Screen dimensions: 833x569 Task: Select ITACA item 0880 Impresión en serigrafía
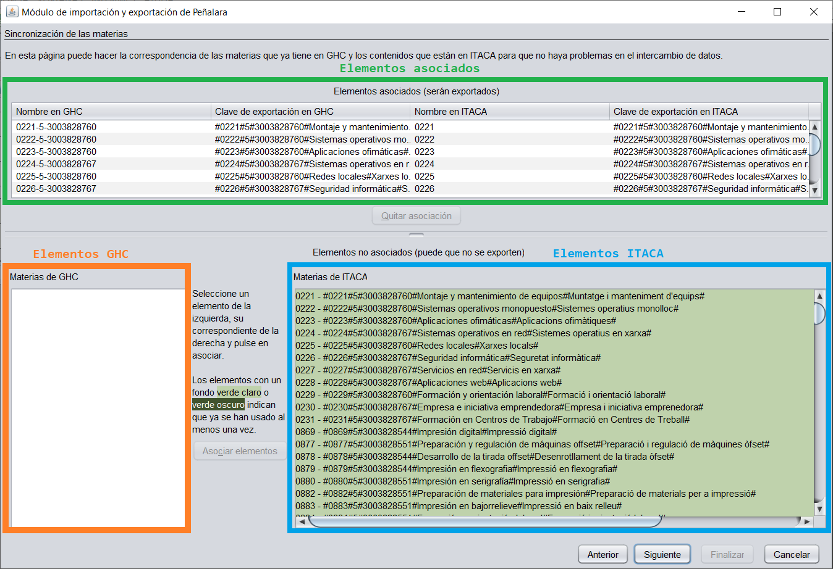tap(554, 481)
